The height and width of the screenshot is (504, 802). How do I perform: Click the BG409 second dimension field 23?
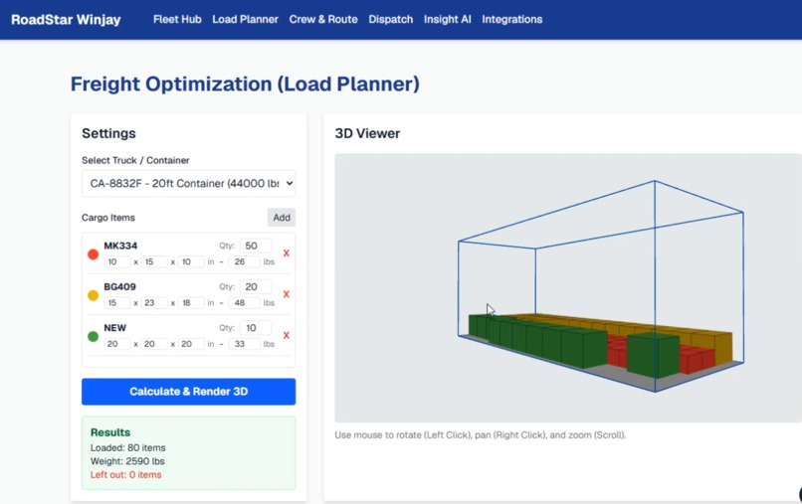pos(154,302)
